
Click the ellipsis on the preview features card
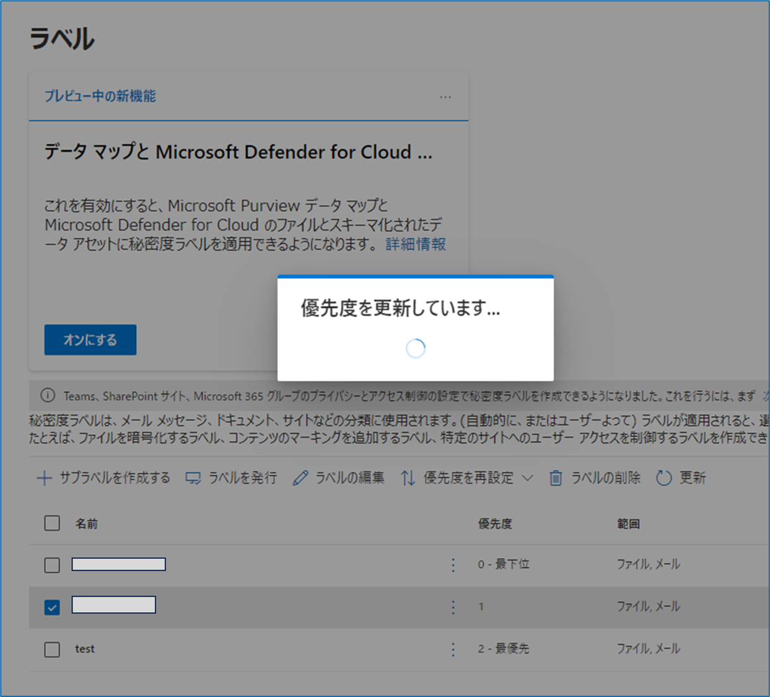point(445,97)
